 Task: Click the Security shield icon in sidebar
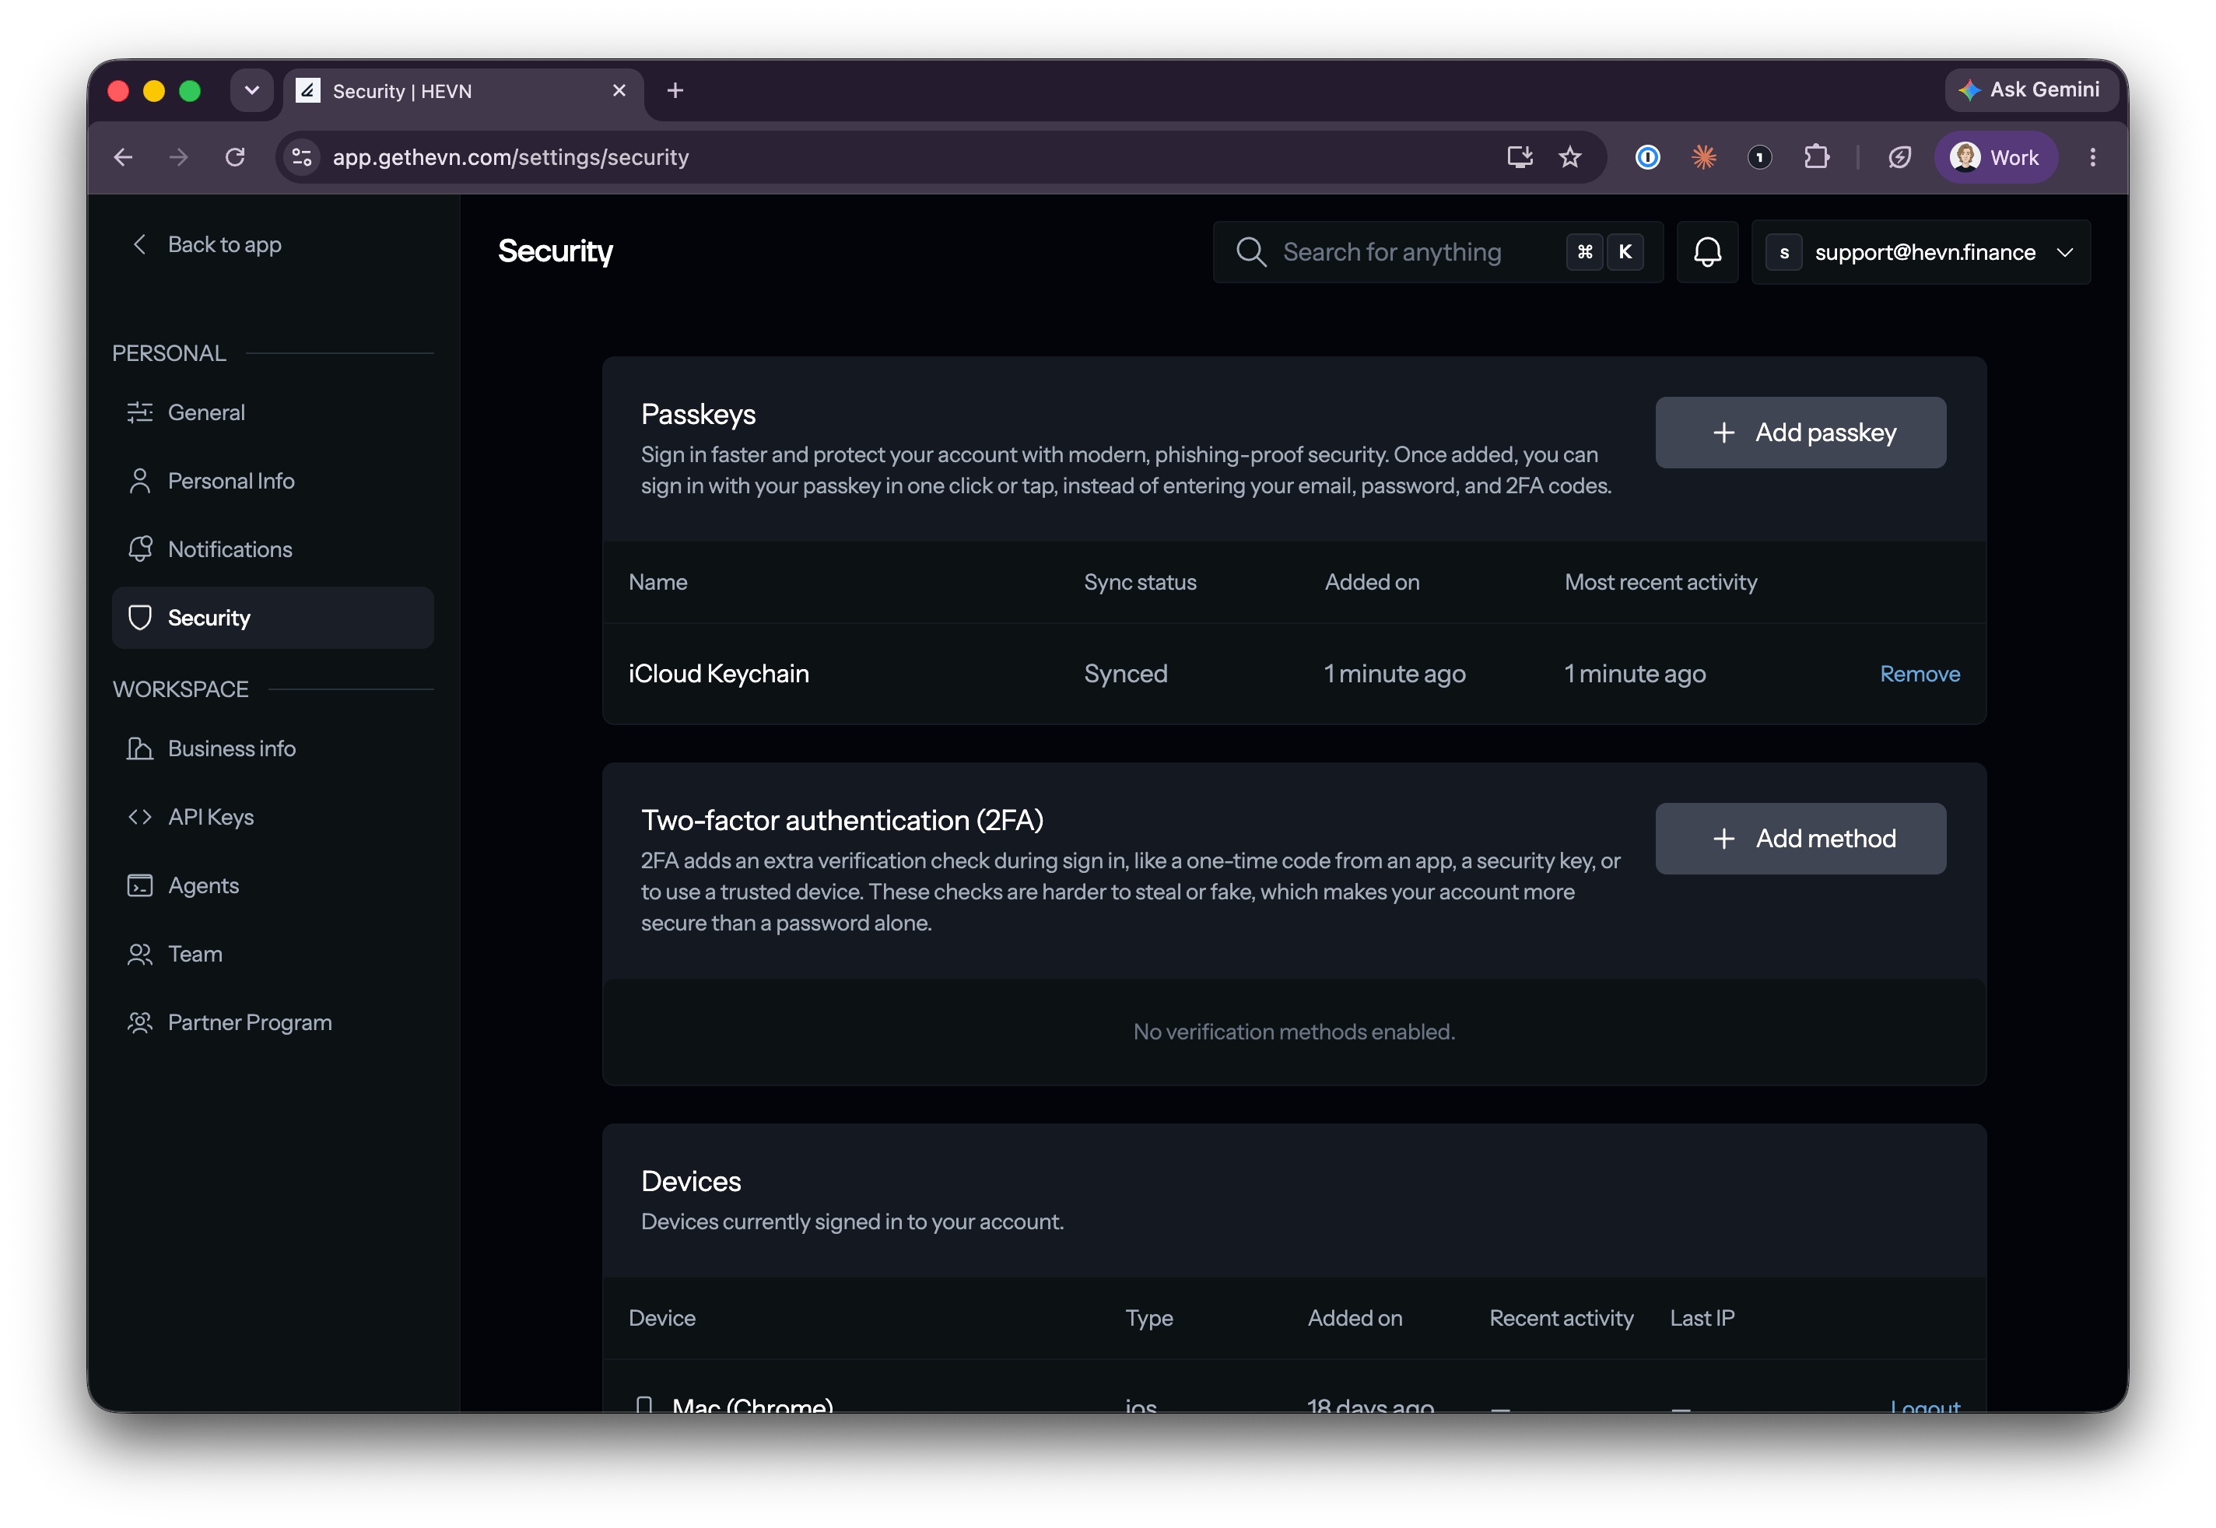pos(140,618)
